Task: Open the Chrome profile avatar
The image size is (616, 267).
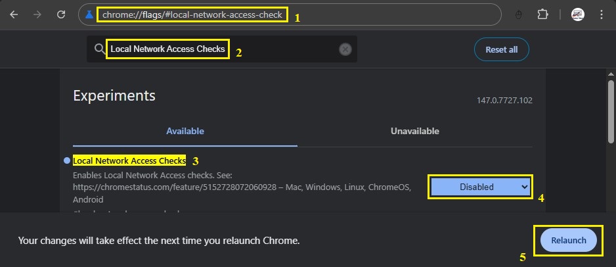Action: [577, 14]
